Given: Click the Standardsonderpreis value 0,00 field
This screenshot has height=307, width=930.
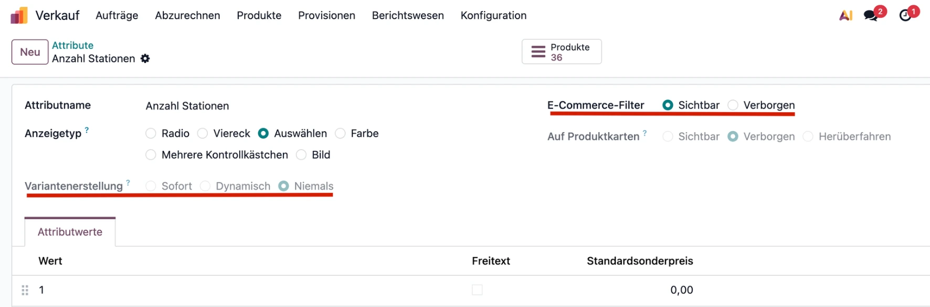Looking at the screenshot, I should [x=682, y=290].
